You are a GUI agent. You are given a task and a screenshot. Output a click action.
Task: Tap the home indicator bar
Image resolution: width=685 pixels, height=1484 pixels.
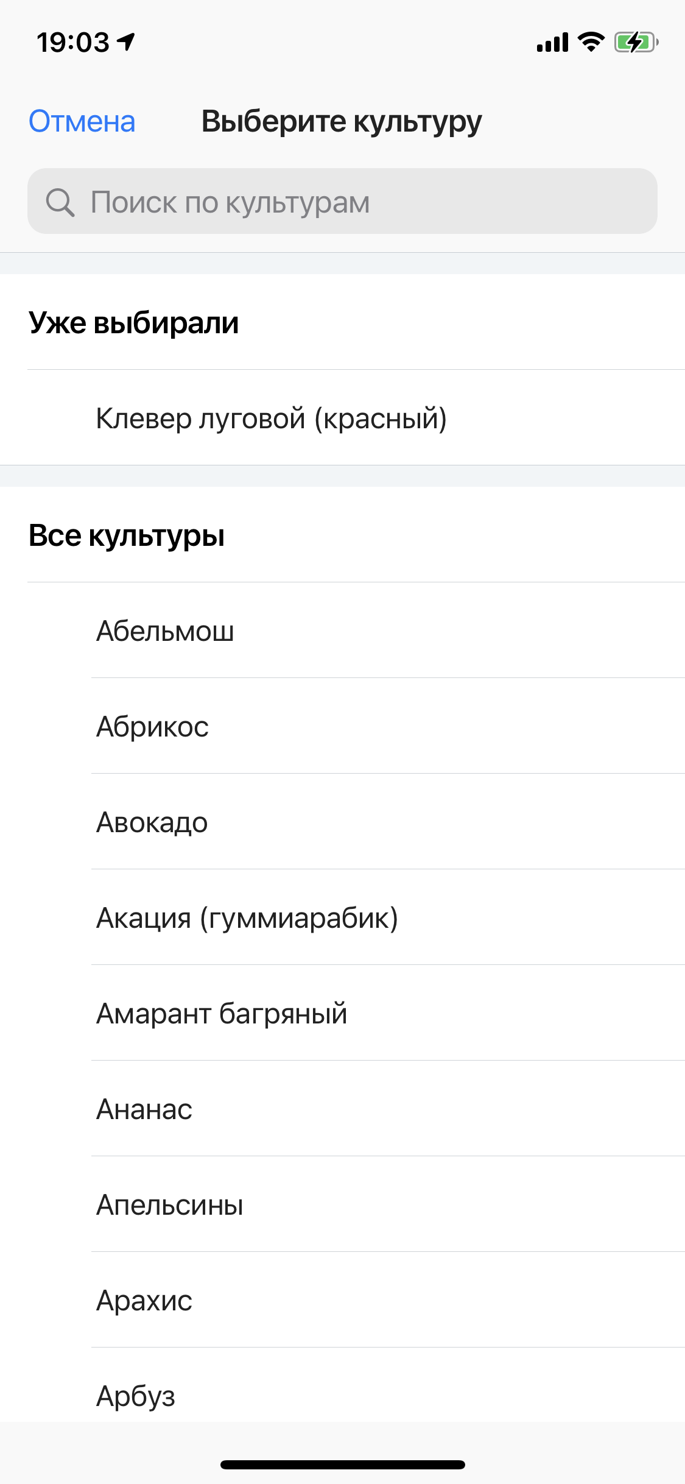[x=343, y=1465]
